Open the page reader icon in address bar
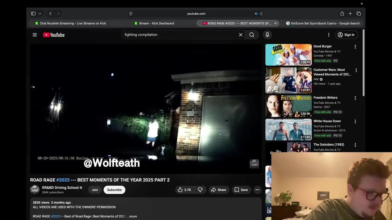 coord(131,14)
